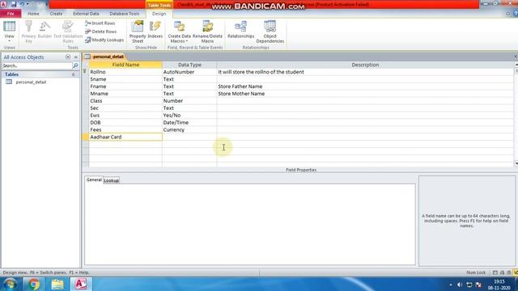
Task: Click the Rollno description text cell
Action: pos(365,72)
